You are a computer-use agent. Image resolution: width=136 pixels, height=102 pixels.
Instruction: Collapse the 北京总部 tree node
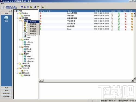(x=17, y=18)
